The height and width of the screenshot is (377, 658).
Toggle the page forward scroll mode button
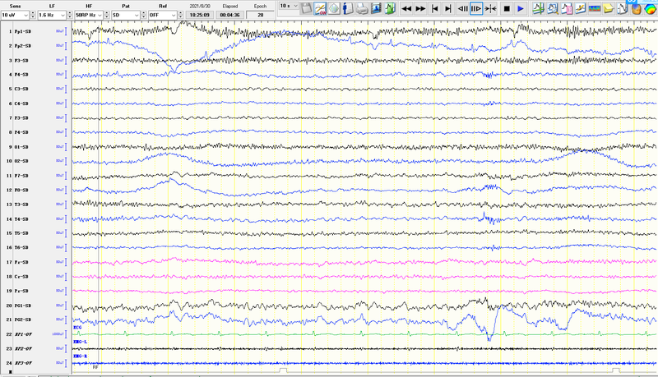click(476, 8)
